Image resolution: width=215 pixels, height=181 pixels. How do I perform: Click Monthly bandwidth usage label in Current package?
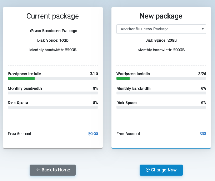click(25, 88)
